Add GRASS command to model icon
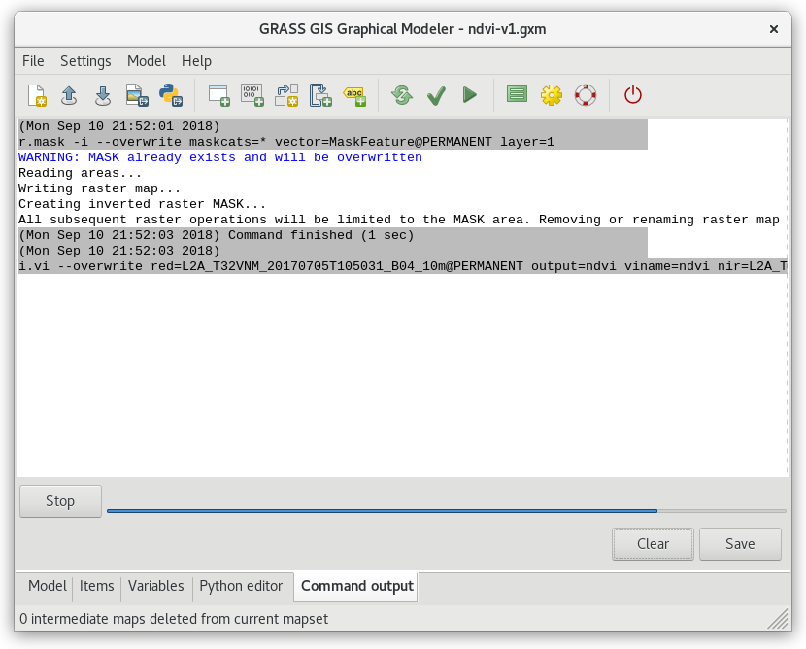 pos(218,95)
